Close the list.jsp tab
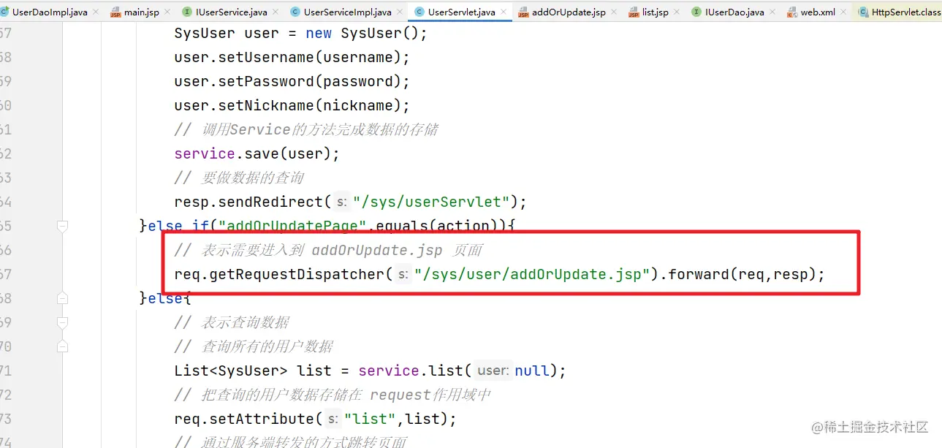The height and width of the screenshot is (448, 942). [676, 12]
